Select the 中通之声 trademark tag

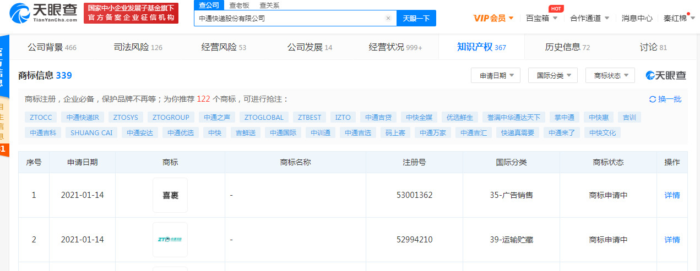[216, 117]
